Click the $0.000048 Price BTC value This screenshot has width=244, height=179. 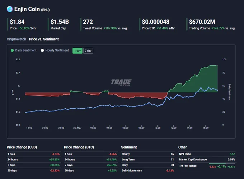pos(156,22)
